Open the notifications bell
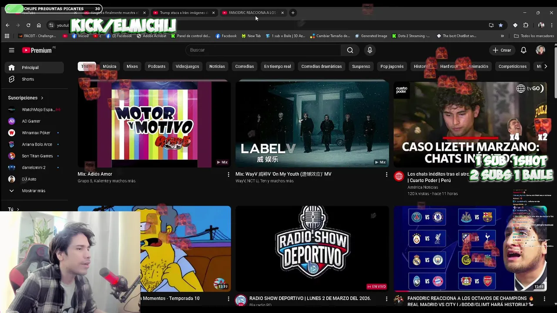This screenshot has height=313, width=557. (x=523, y=50)
